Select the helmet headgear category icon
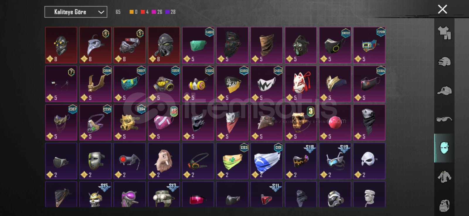 444,62
